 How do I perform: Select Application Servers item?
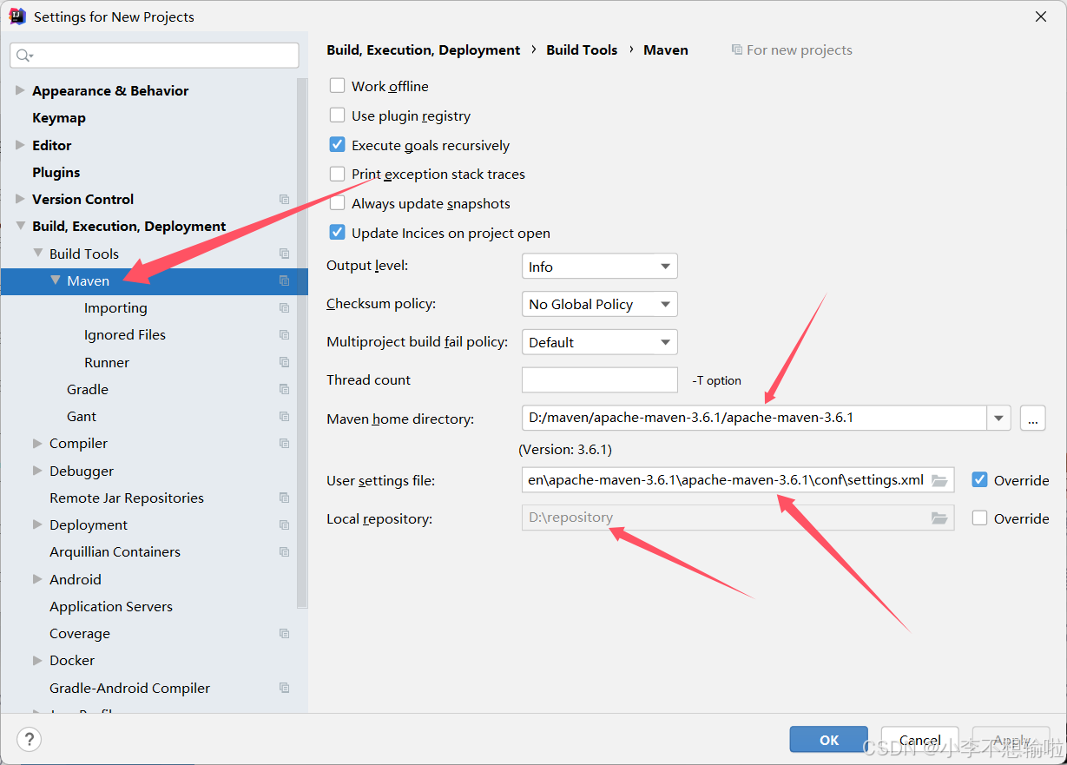[x=111, y=606]
